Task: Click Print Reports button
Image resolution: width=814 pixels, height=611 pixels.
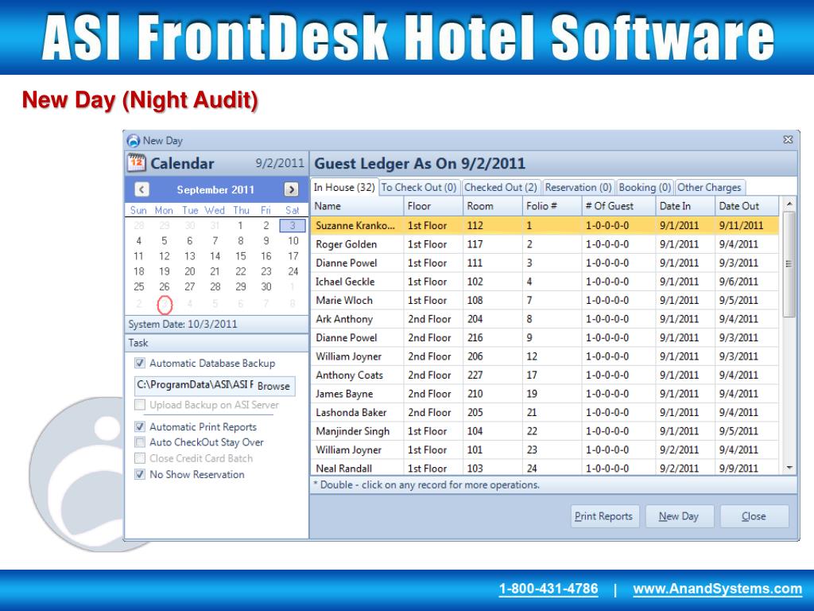Action: pyautogui.click(x=604, y=516)
